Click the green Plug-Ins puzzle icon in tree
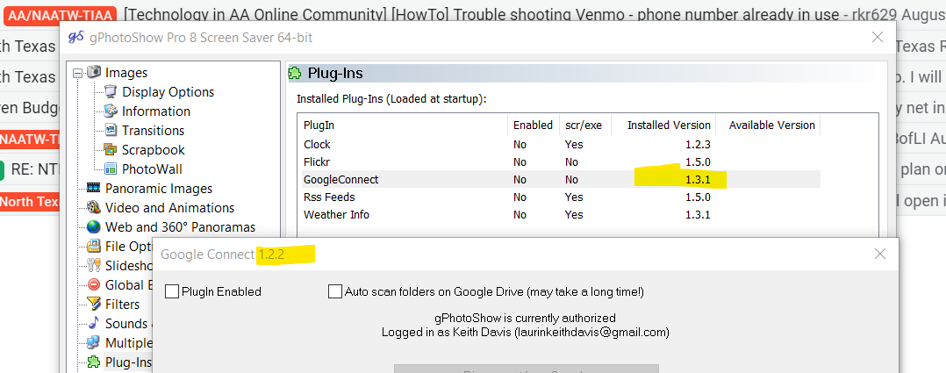Viewport: 946px width, 373px height. [x=94, y=362]
